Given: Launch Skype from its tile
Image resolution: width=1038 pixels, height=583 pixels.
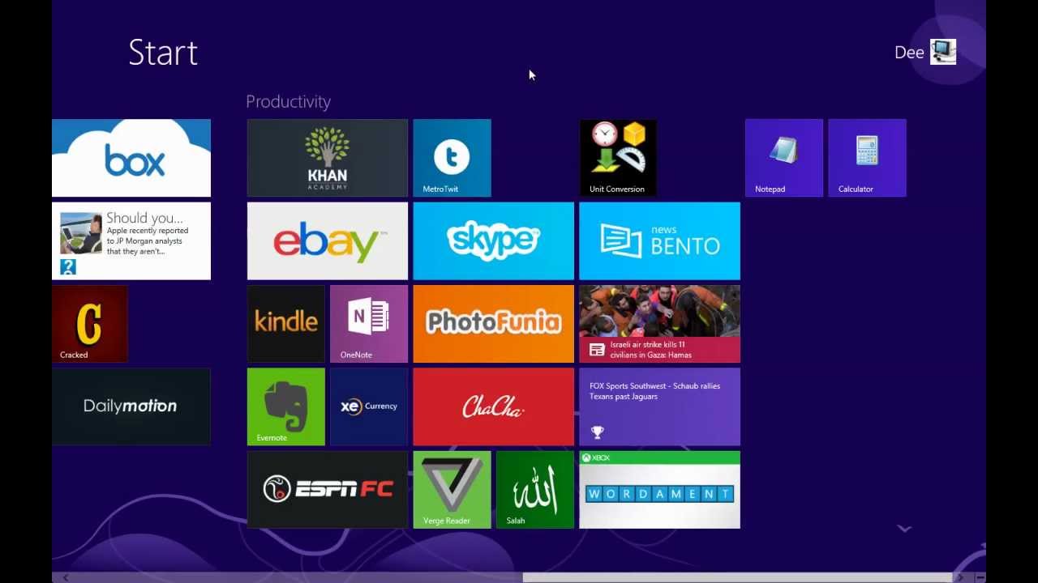Looking at the screenshot, I should 494,241.
